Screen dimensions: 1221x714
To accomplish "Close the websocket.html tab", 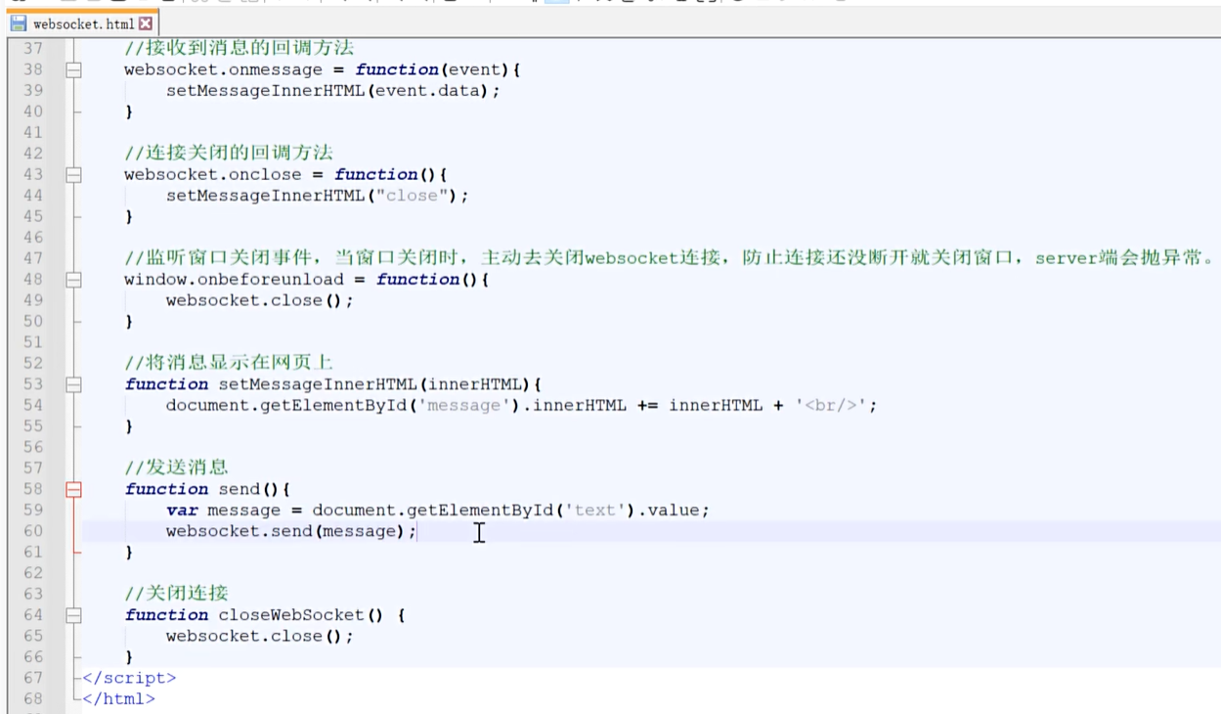I will pyautogui.click(x=146, y=23).
